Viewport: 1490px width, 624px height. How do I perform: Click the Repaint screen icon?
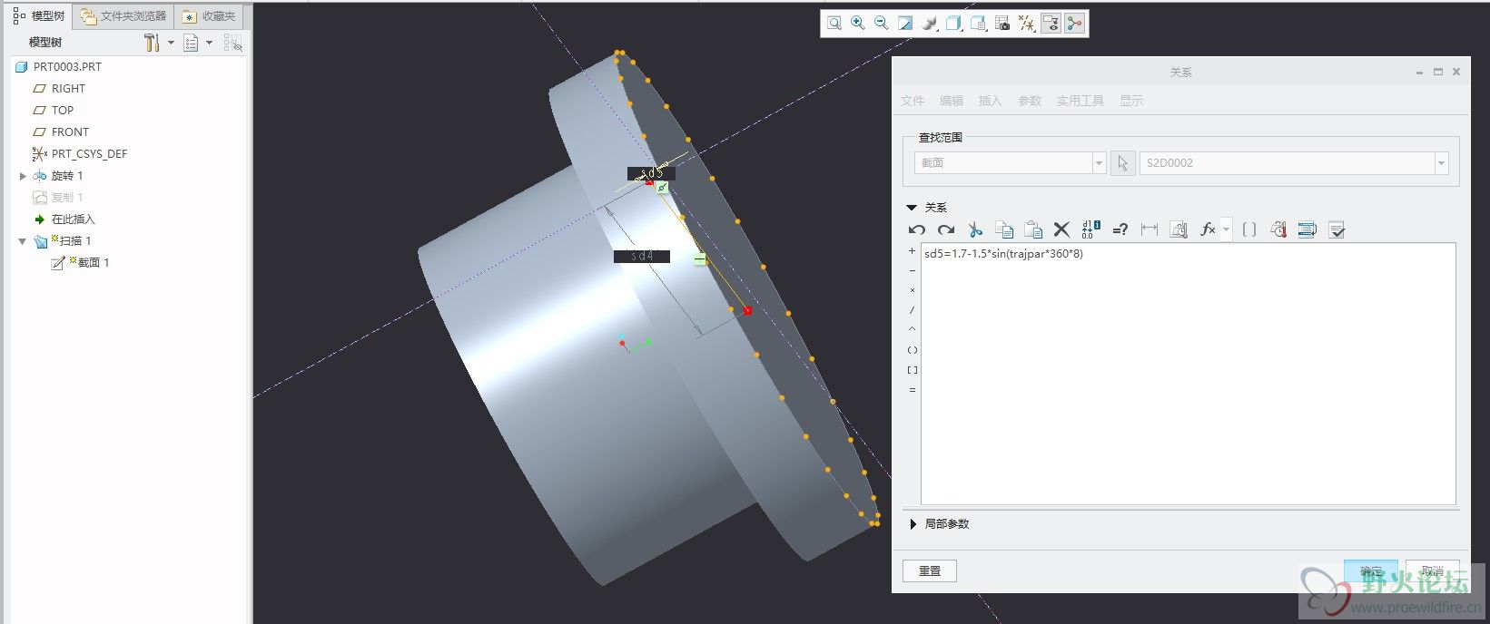[x=905, y=24]
